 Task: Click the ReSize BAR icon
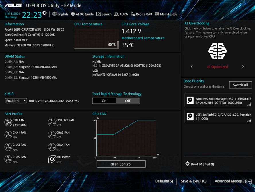[133, 14]
